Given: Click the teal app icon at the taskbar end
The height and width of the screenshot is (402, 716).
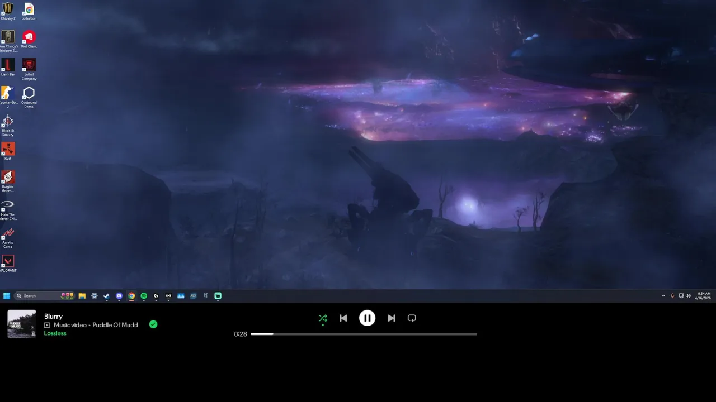Looking at the screenshot, I should click(x=218, y=296).
